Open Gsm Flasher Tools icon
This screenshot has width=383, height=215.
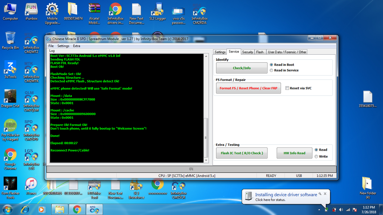[x=10, y=188]
